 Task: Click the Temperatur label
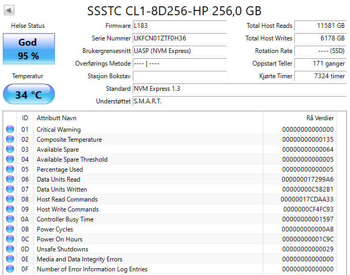point(28,76)
